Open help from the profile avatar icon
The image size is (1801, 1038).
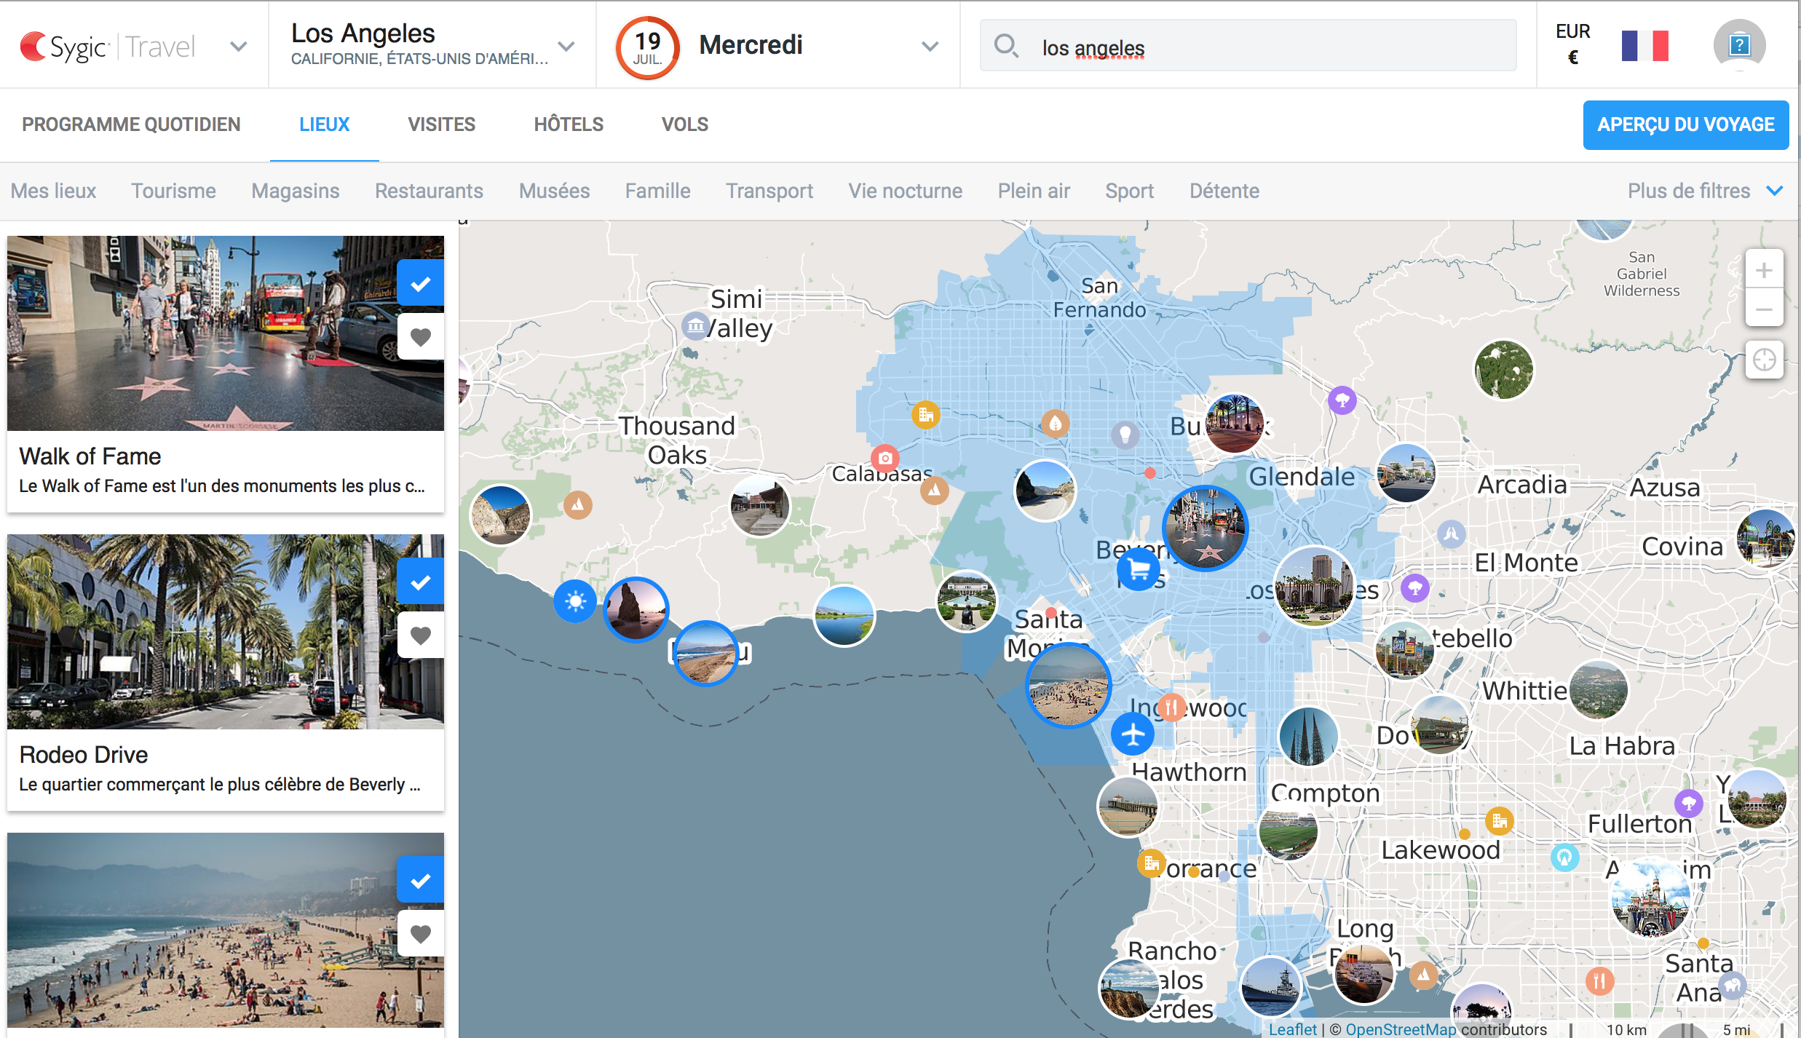coord(1738,45)
